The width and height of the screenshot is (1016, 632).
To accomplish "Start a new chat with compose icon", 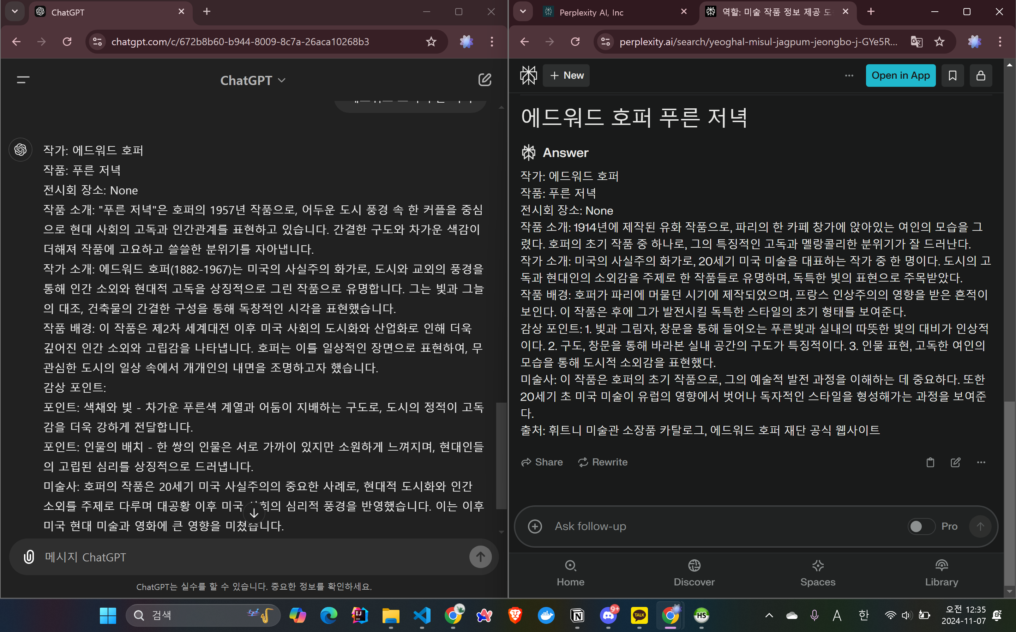I will click(485, 79).
